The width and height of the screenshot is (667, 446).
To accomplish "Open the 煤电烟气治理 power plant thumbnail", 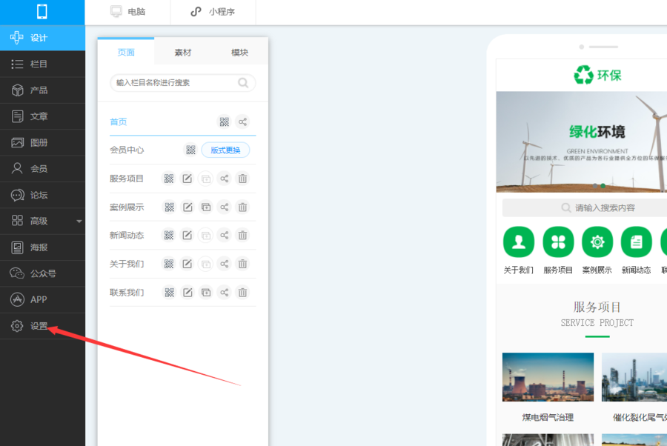I will tap(548, 377).
